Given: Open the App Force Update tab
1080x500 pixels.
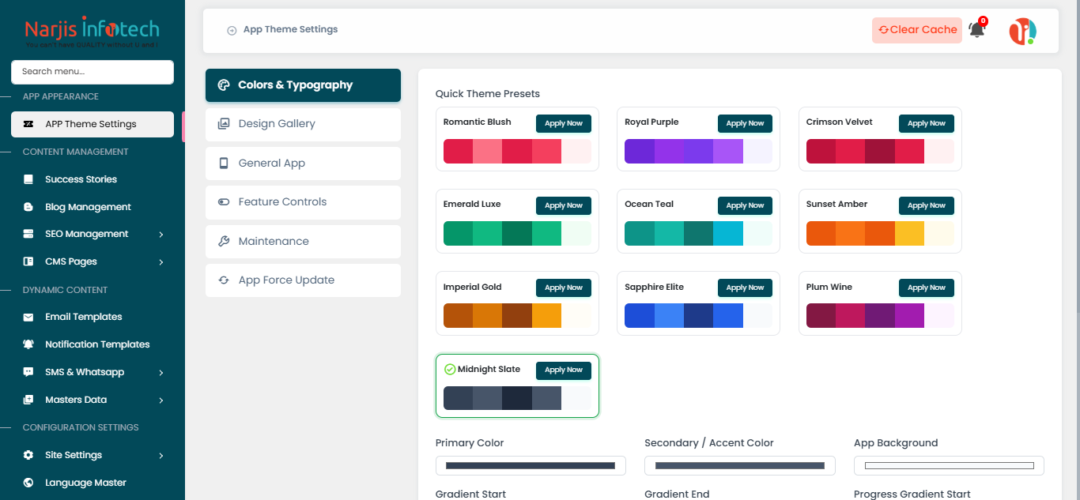Looking at the screenshot, I should (x=303, y=280).
